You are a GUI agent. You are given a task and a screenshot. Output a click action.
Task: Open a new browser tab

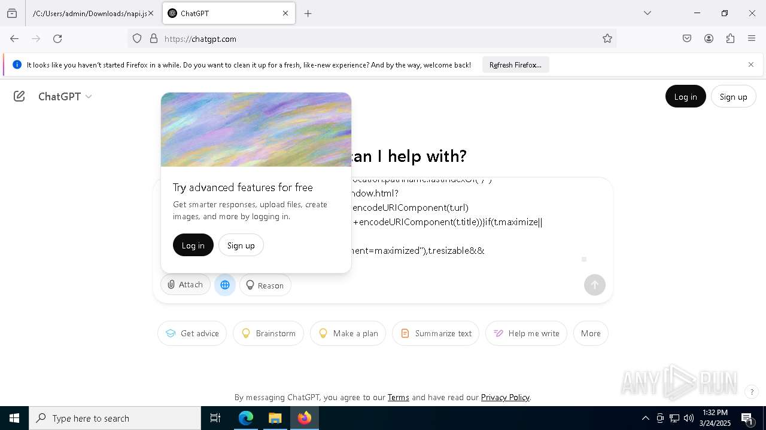tap(308, 13)
